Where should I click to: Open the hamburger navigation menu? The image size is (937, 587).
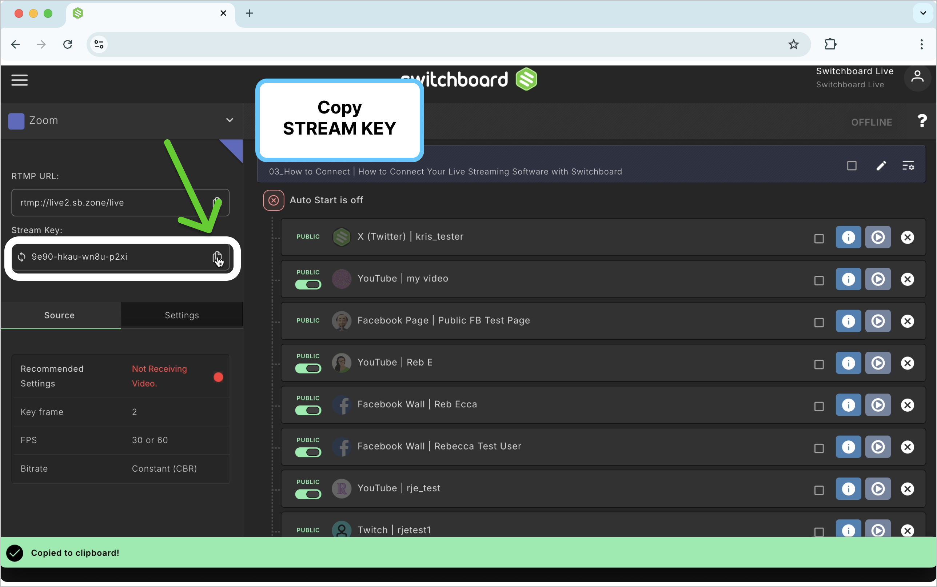pos(19,80)
